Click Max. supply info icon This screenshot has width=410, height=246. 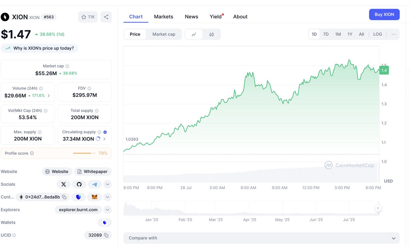[40, 132]
